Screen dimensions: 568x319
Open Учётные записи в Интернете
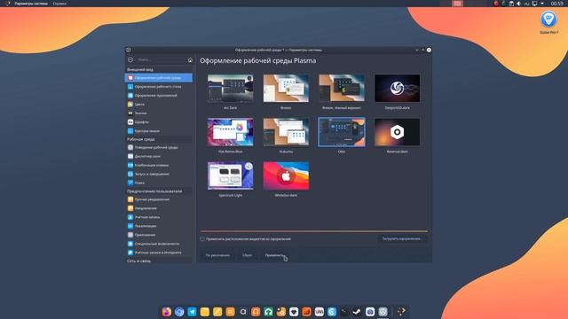[x=158, y=253]
